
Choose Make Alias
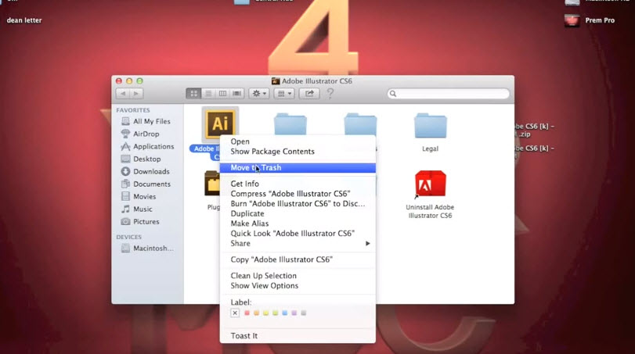pos(298,223)
